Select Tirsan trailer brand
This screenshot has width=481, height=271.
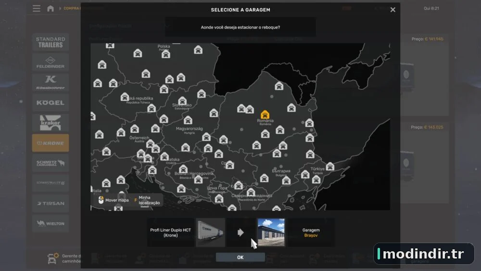click(51, 204)
